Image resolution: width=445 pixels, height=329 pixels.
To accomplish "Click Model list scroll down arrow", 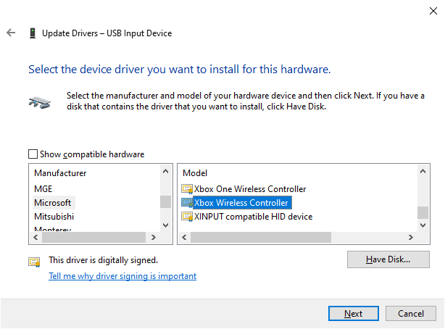I will click(x=423, y=225).
